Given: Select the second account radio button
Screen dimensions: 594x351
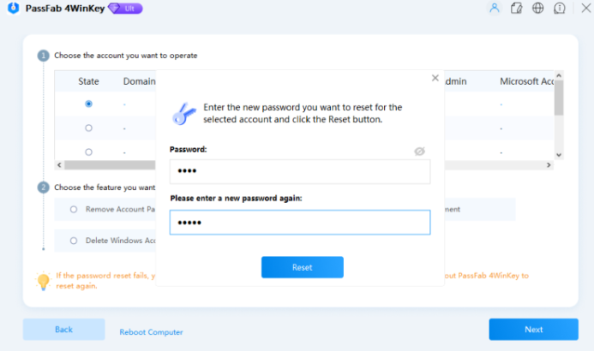Looking at the screenshot, I should coord(88,128).
